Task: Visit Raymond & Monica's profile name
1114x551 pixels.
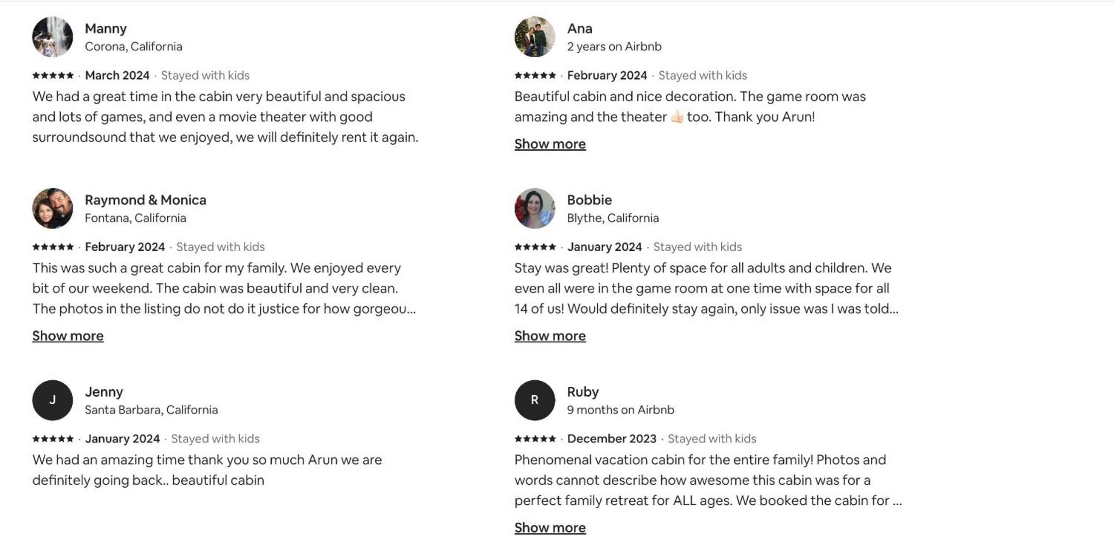Action: (145, 200)
